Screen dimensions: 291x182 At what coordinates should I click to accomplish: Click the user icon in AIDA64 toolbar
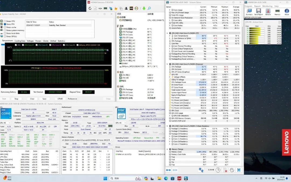point(126,8)
